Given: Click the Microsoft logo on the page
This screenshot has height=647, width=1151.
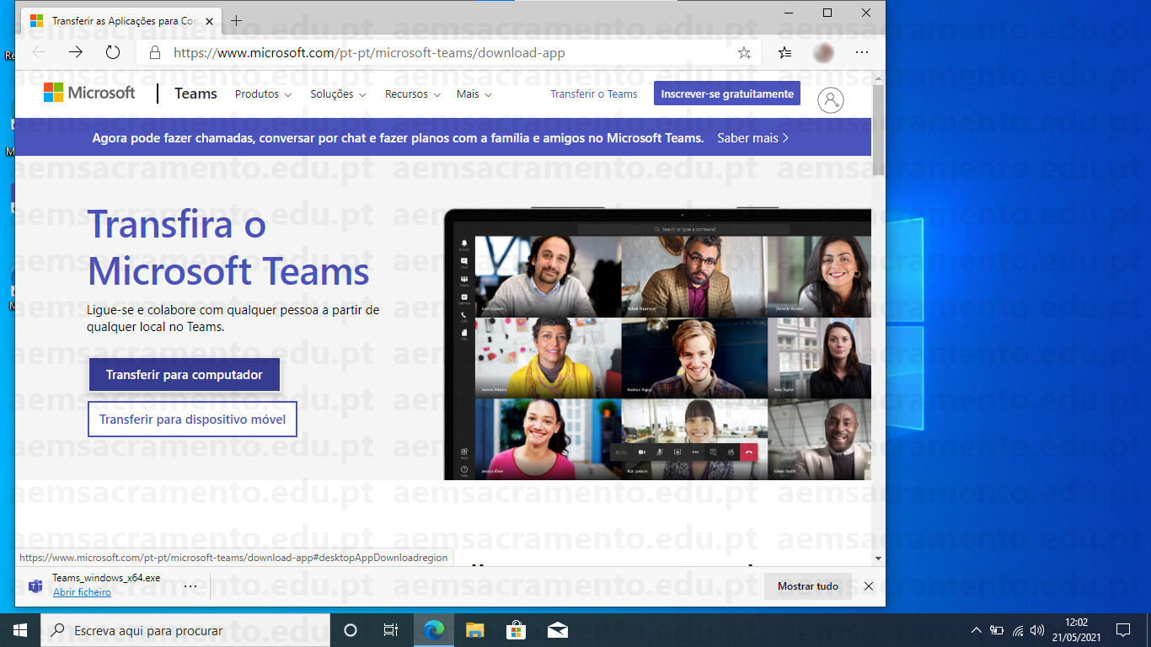Looking at the screenshot, I should click(89, 93).
